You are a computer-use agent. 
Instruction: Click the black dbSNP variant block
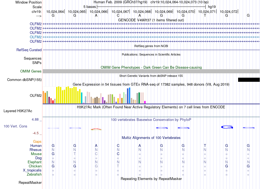point(249,80)
